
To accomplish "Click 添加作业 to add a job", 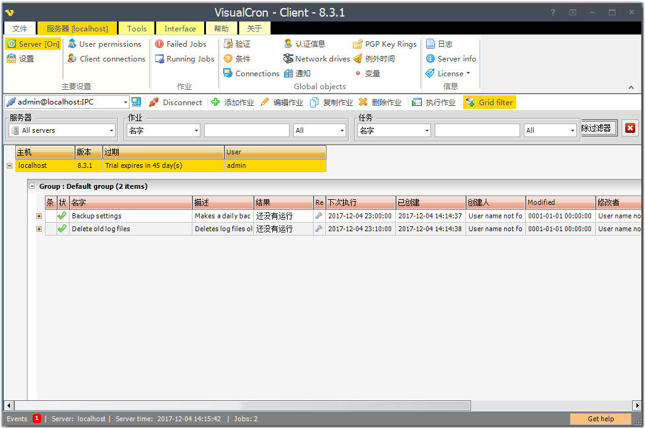I will pyautogui.click(x=233, y=103).
